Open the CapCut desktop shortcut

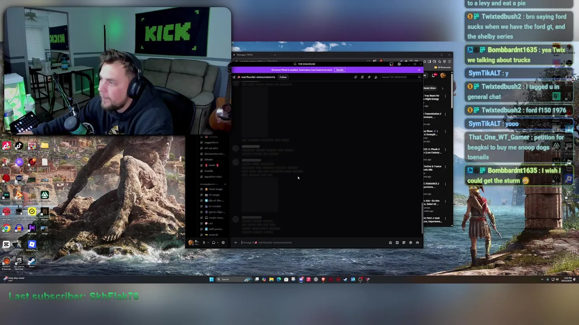(6, 246)
